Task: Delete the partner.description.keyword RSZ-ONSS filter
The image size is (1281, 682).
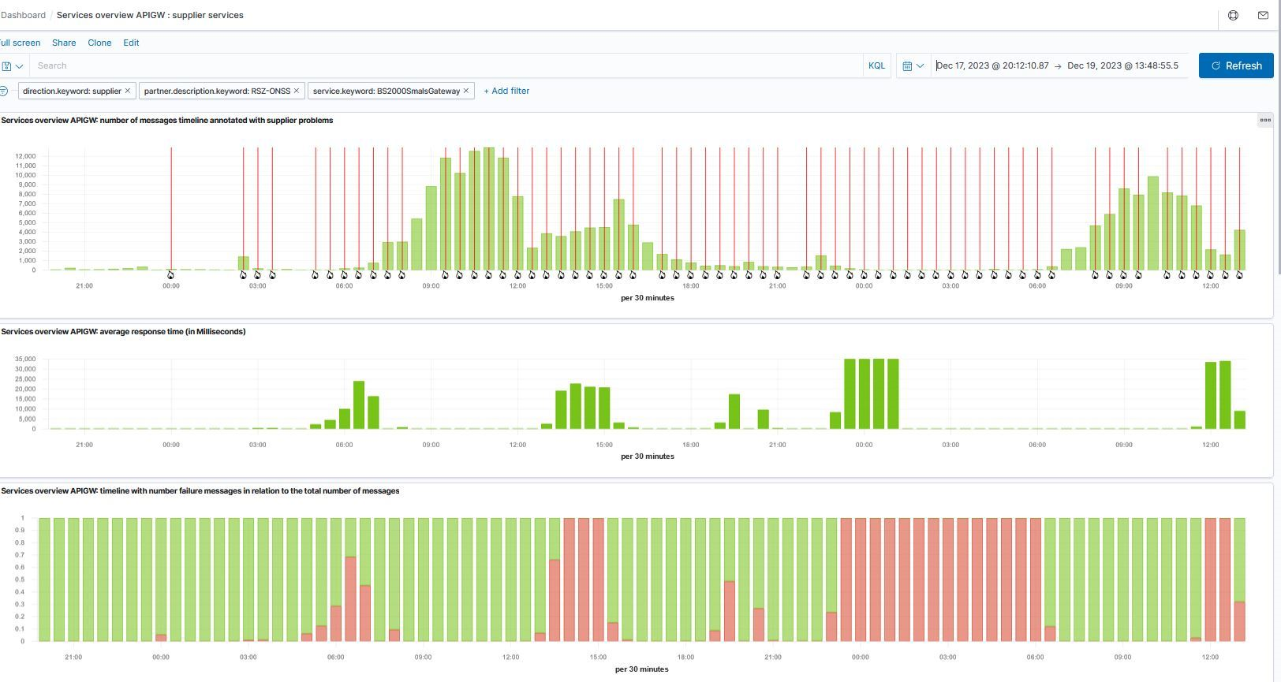Action: 297,91
